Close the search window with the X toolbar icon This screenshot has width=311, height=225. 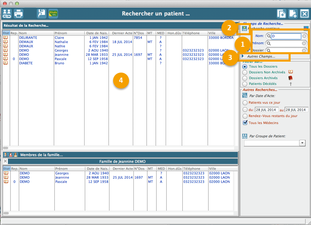pos(304,14)
